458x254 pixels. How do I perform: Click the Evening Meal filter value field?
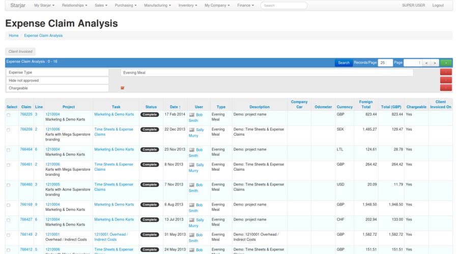coord(267,73)
